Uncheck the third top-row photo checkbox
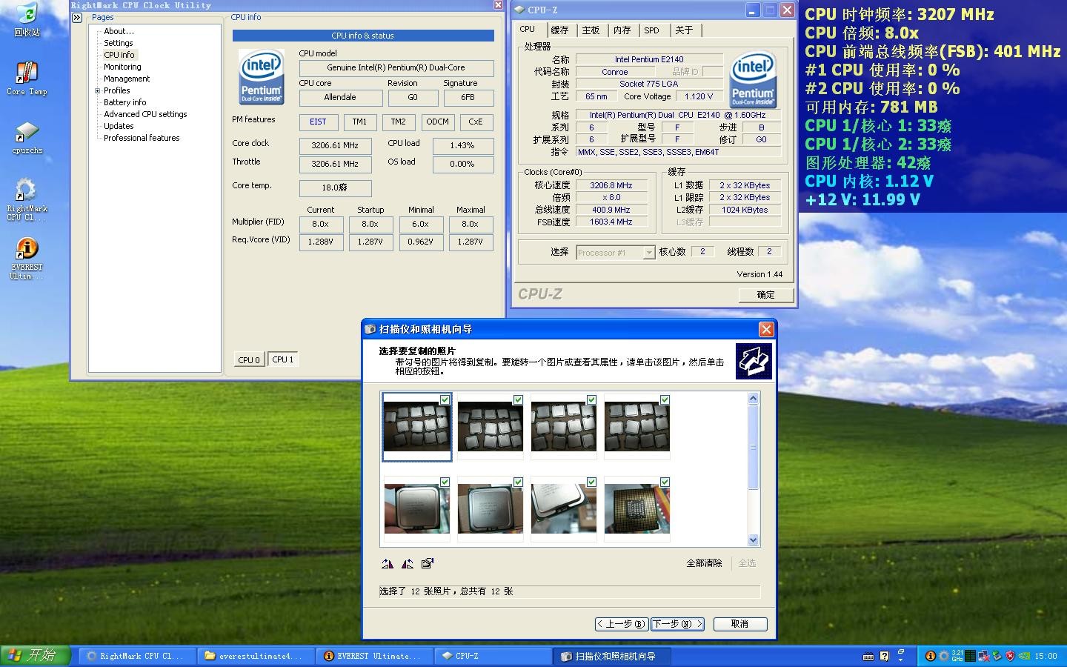This screenshot has width=1067, height=667. (x=591, y=399)
